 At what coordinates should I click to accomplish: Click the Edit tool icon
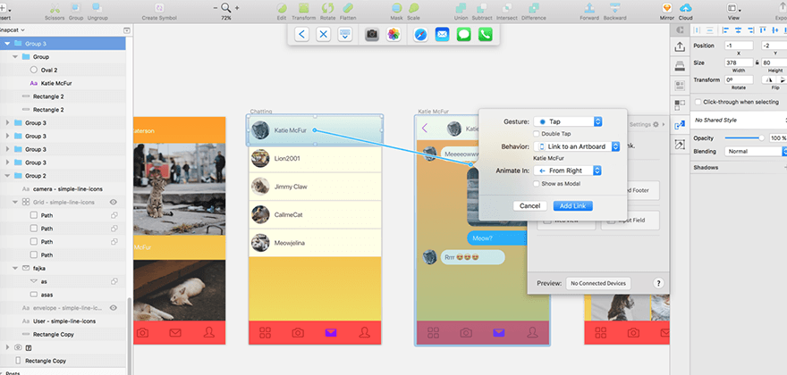pos(282,8)
